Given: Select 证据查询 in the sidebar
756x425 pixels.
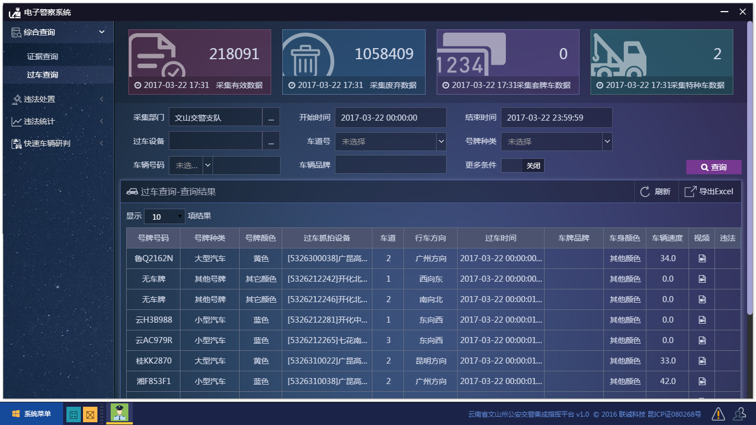Looking at the screenshot, I should tap(43, 56).
